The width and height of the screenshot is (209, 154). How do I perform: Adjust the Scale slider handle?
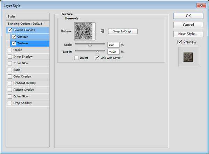click(90, 45)
